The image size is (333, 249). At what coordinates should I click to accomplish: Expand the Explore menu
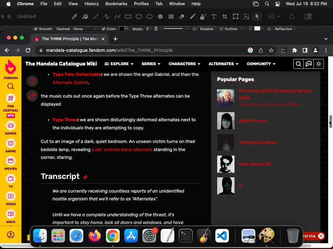tap(119, 64)
